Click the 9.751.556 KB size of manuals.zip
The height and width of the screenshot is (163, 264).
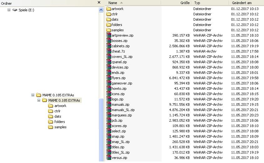point(179,104)
